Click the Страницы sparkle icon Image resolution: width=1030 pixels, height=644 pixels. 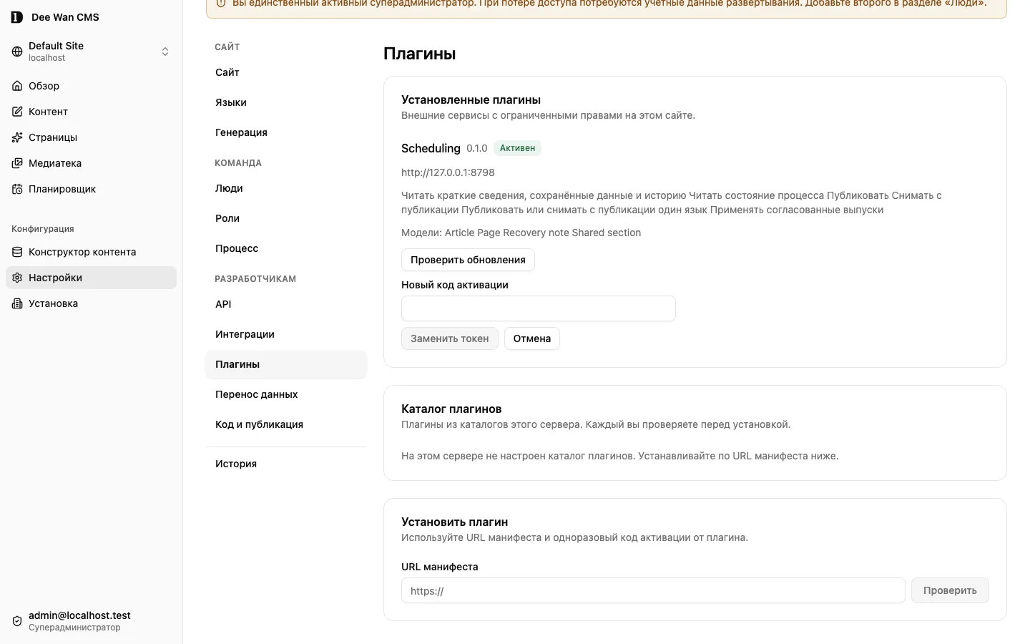17,137
